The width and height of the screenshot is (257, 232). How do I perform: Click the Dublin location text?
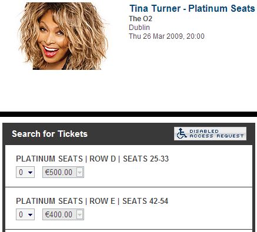click(x=139, y=28)
